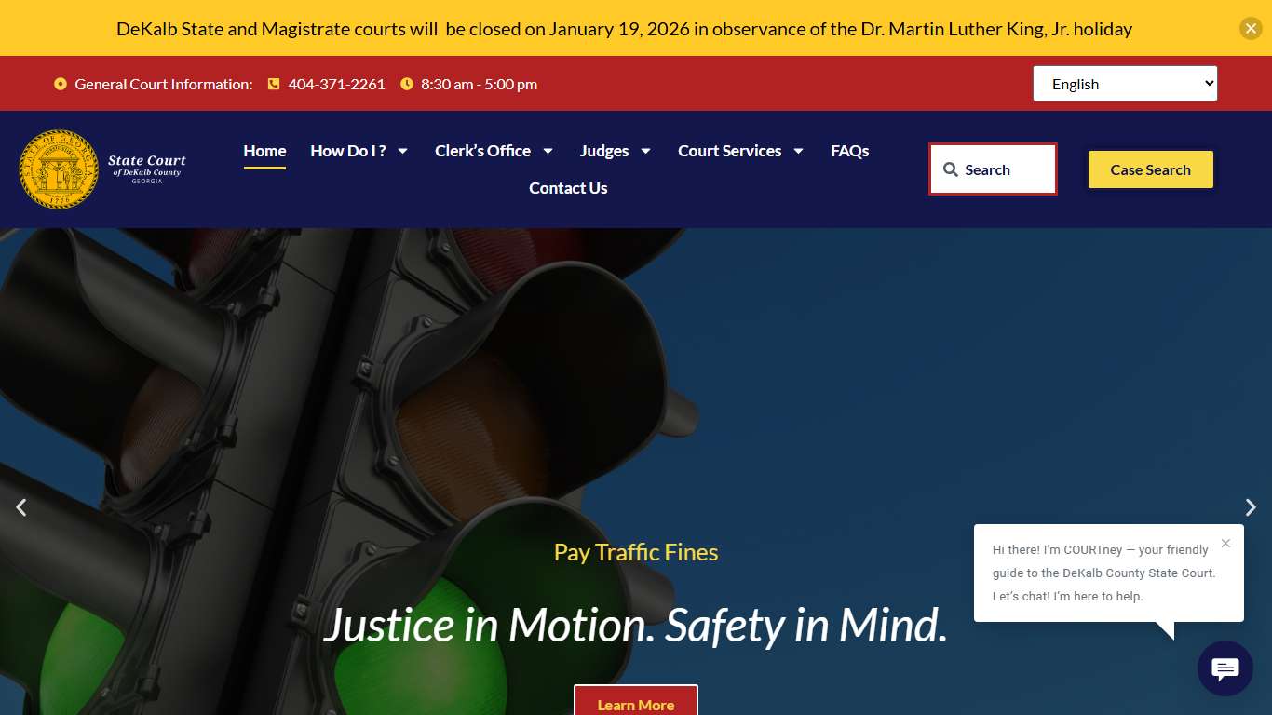Expand the Clerk's Office submenu
The image size is (1272, 715).
[494, 151]
